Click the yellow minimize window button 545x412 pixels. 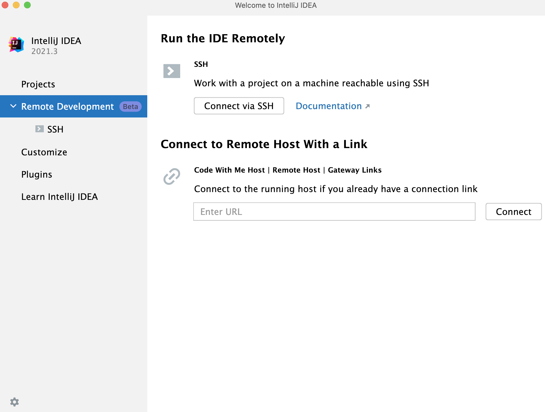16,5
